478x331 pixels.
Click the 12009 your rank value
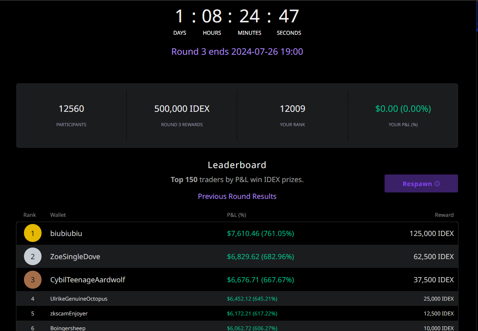[x=293, y=109]
